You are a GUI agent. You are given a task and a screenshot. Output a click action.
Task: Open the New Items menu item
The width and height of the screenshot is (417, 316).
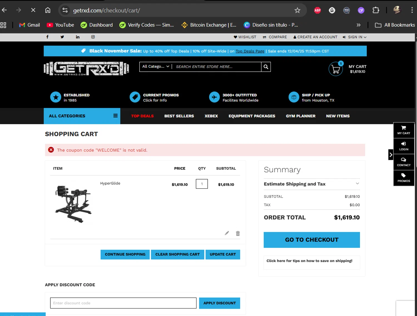click(338, 116)
